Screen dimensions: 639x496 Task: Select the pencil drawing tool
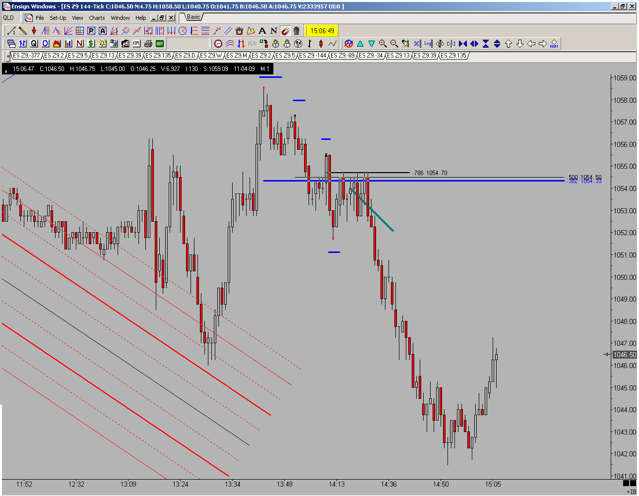click(x=23, y=31)
